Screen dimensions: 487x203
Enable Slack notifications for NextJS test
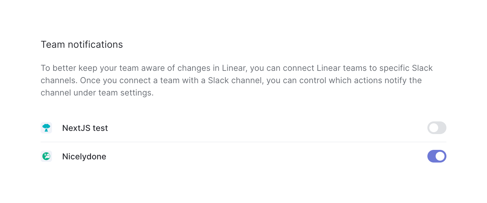pyautogui.click(x=437, y=128)
